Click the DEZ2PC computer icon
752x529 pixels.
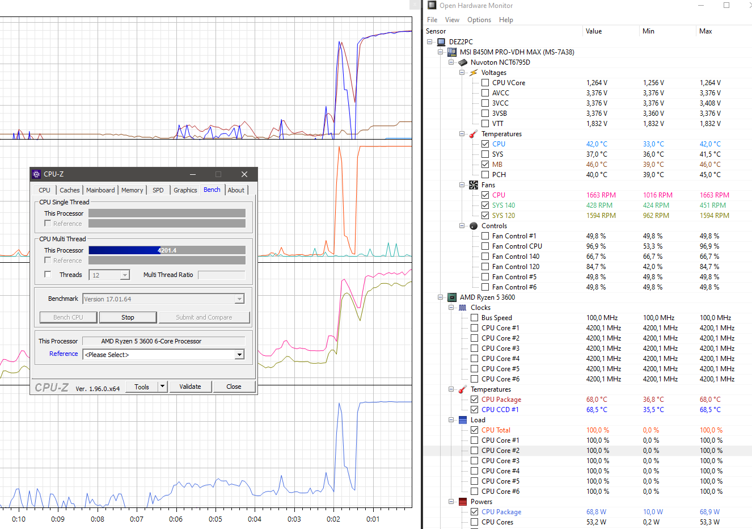[x=441, y=42]
